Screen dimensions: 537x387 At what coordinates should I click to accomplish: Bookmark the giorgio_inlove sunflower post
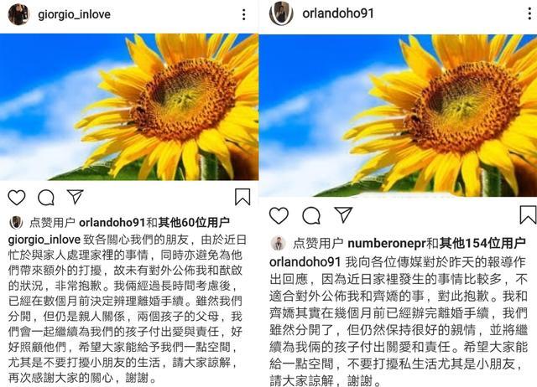[242, 197]
